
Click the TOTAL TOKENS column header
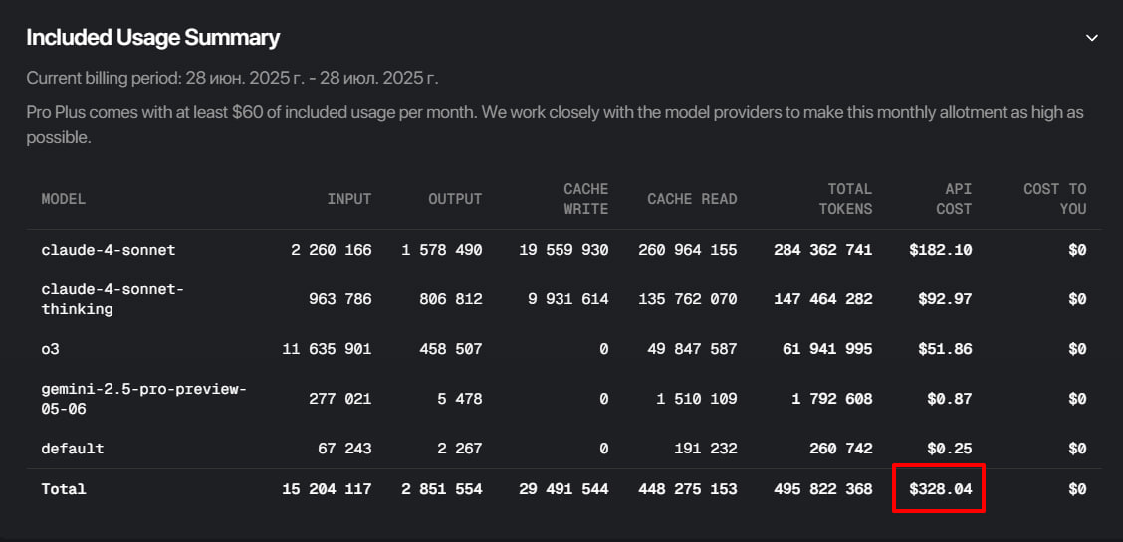(x=846, y=199)
